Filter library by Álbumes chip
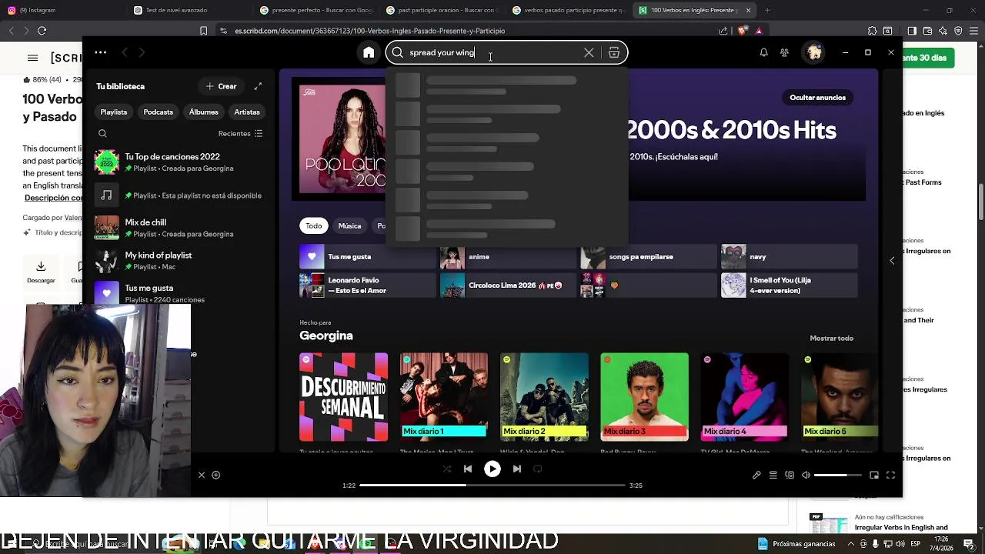Viewport: 985px width, 554px height. 204,112
